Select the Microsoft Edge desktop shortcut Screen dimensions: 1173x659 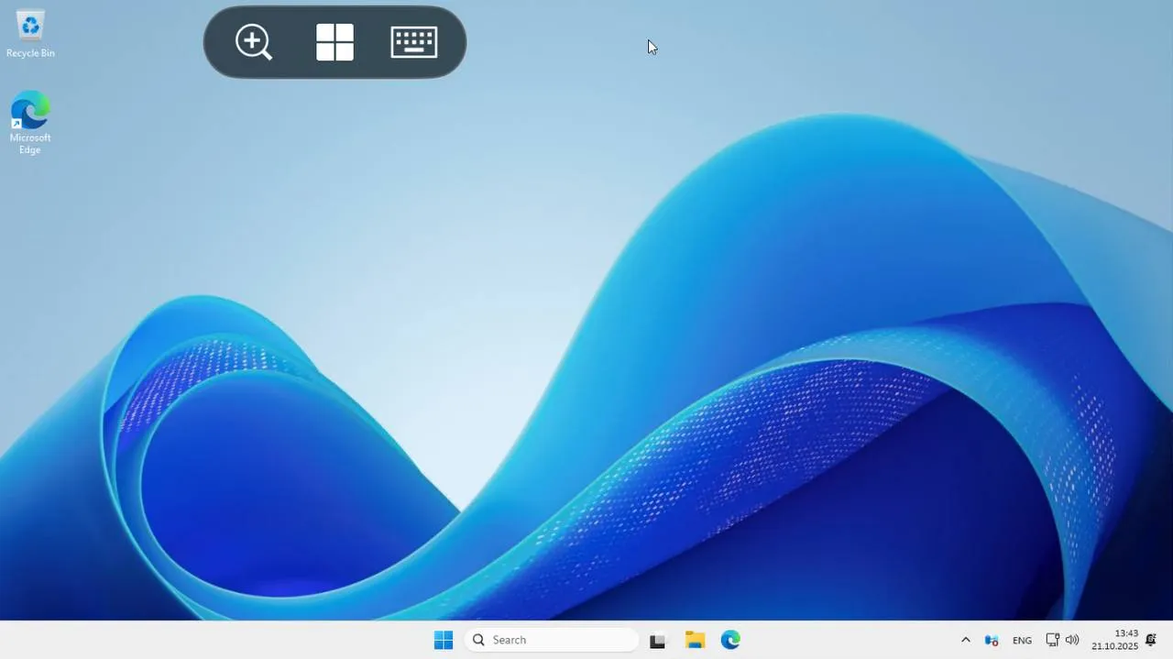30,111
